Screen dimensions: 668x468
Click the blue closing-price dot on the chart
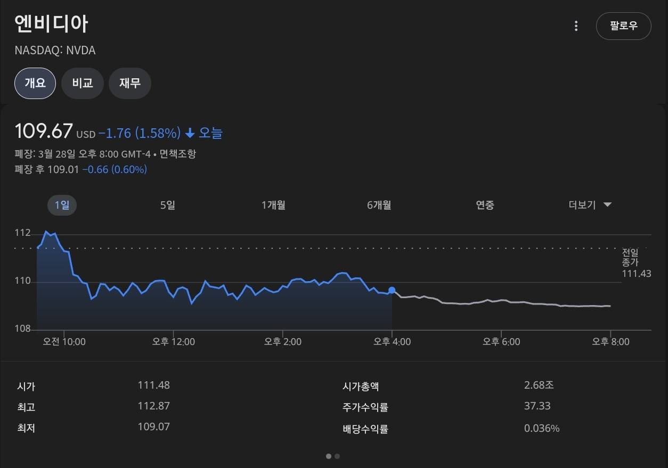click(392, 290)
